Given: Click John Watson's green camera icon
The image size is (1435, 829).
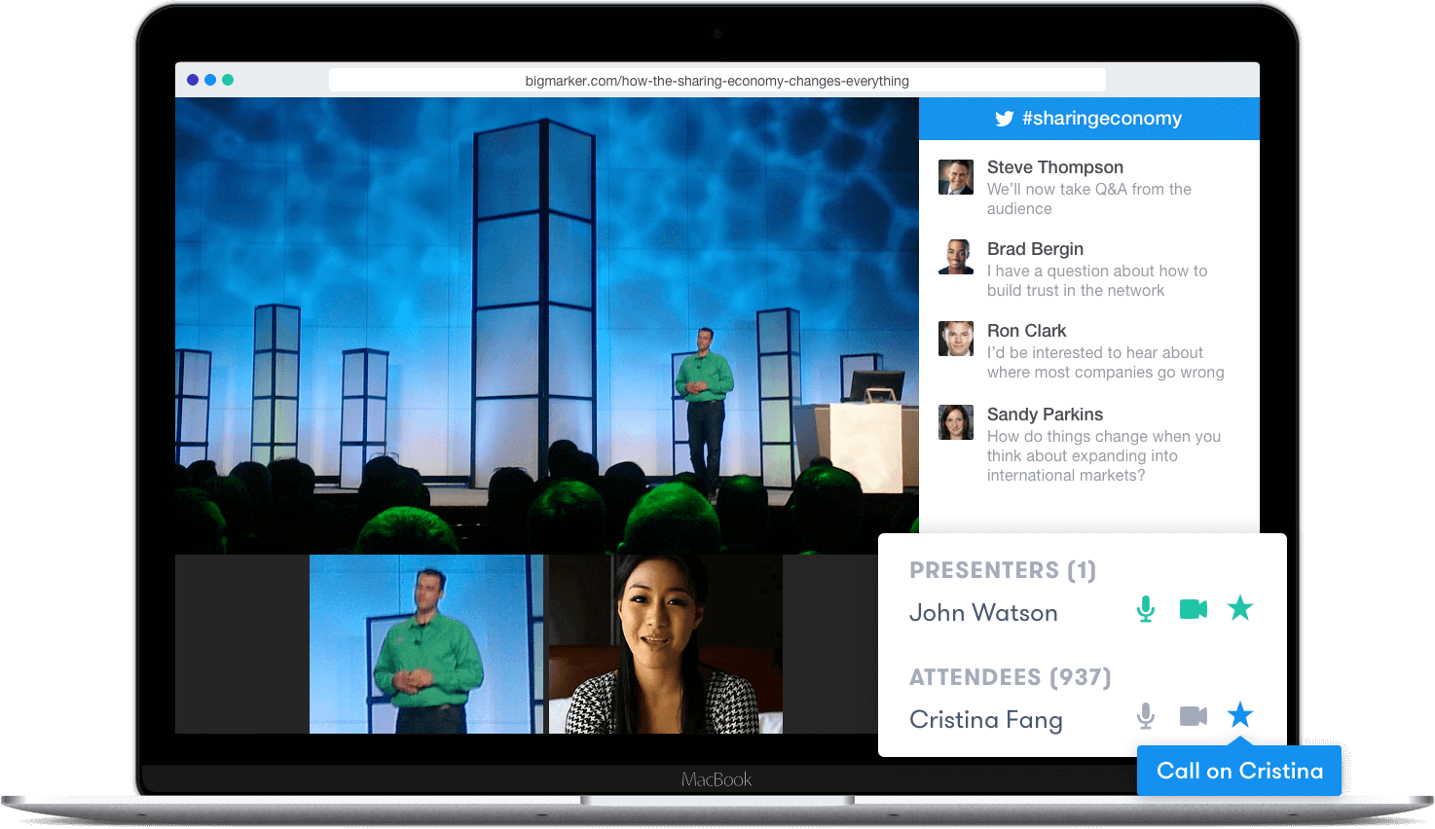Looking at the screenshot, I should (x=1194, y=609).
